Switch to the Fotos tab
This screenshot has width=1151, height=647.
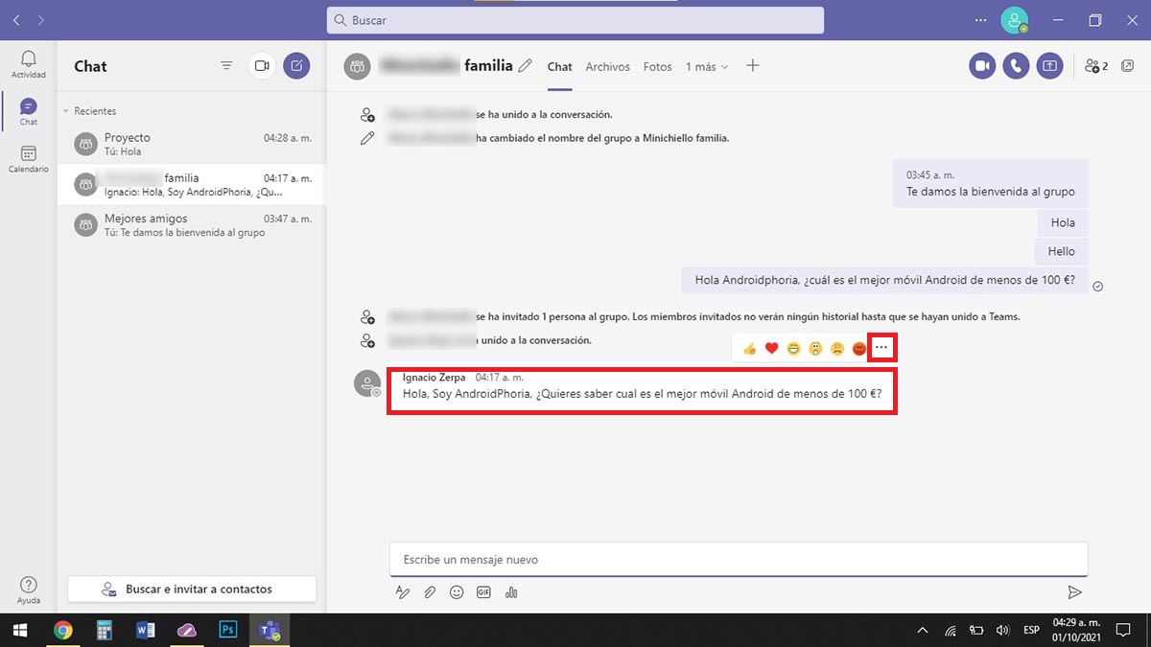(x=657, y=67)
